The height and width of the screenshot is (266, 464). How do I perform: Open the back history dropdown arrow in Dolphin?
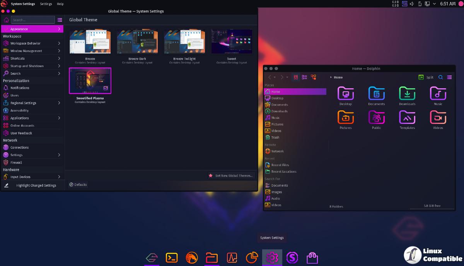click(275, 77)
